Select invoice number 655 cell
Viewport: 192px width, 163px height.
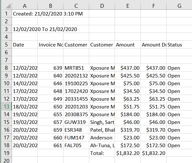point(51,114)
